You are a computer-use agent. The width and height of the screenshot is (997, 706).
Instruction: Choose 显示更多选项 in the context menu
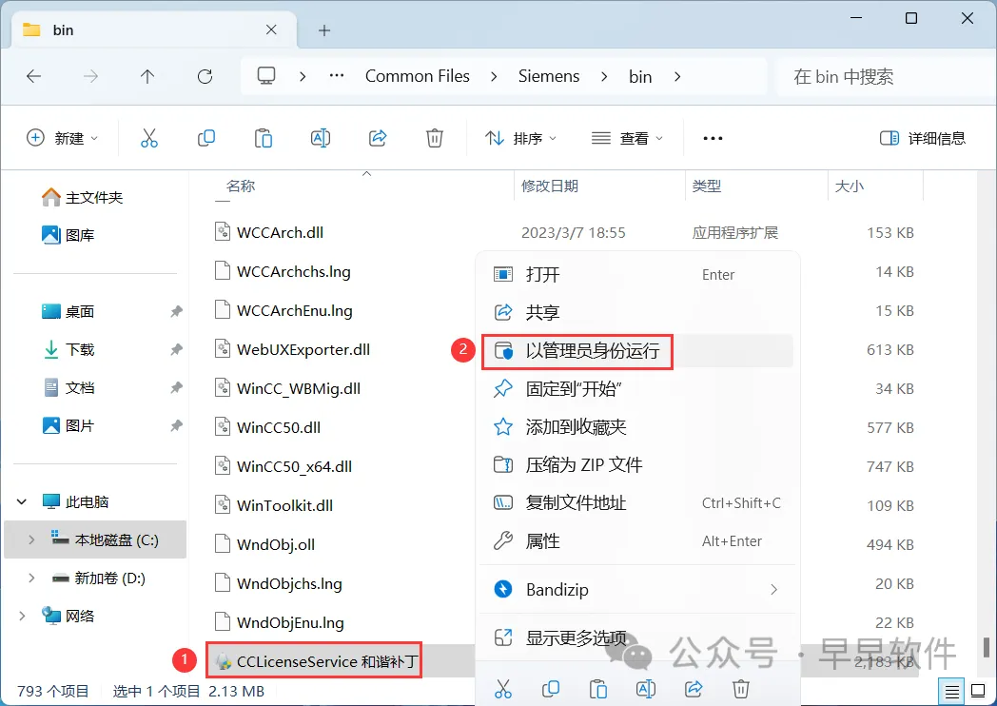point(637,637)
